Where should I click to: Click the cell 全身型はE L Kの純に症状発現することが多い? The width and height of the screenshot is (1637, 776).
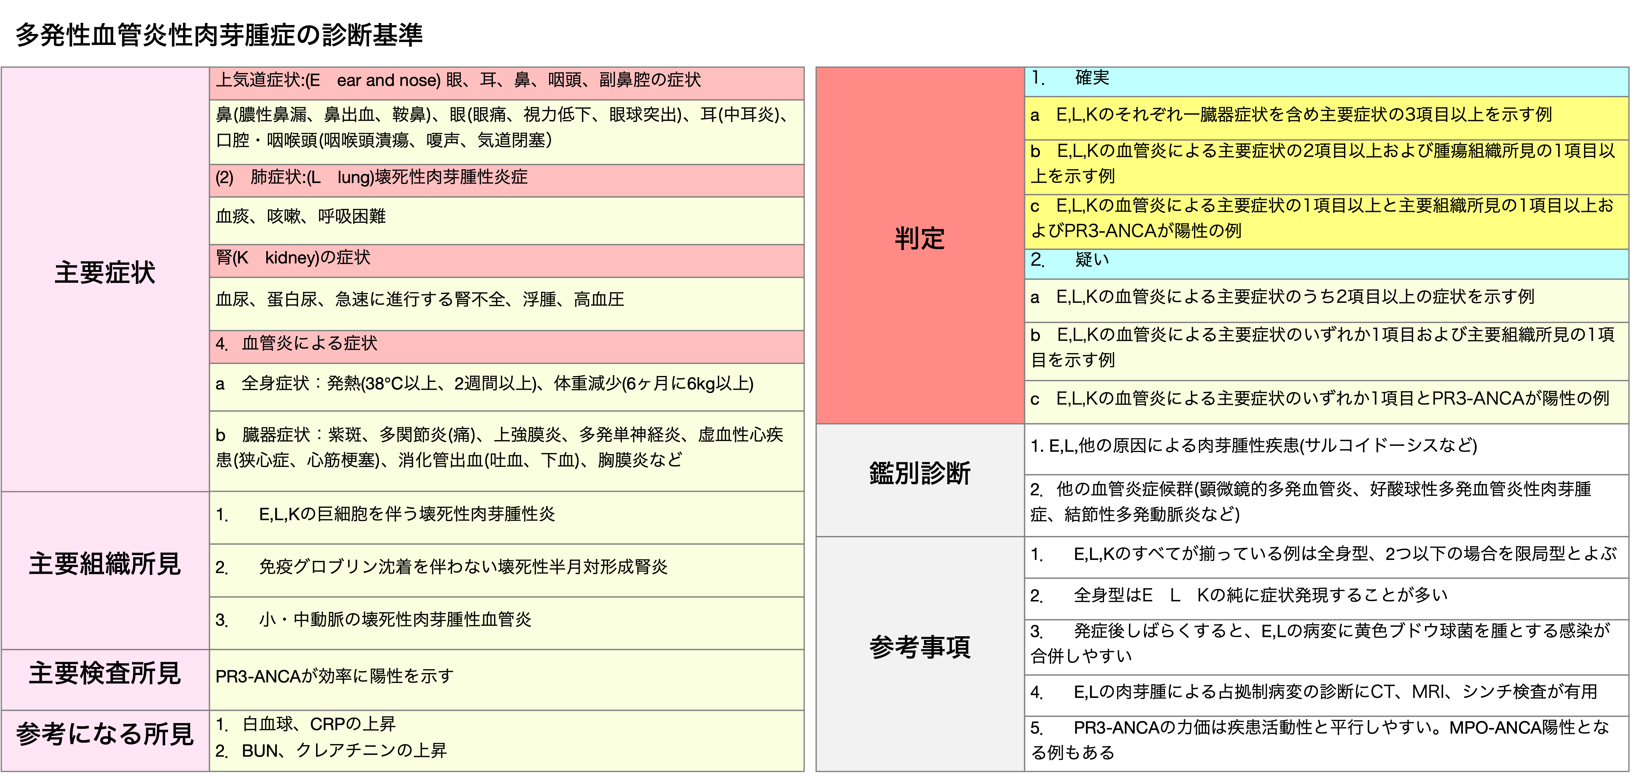click(x=1326, y=599)
